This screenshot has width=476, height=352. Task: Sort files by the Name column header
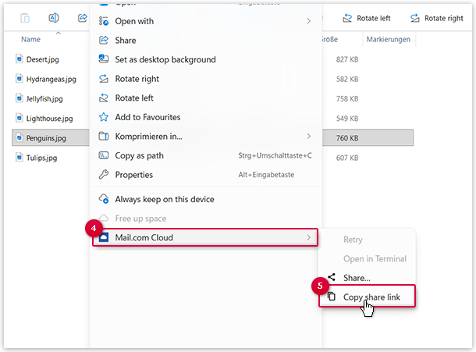pyautogui.click(x=31, y=39)
